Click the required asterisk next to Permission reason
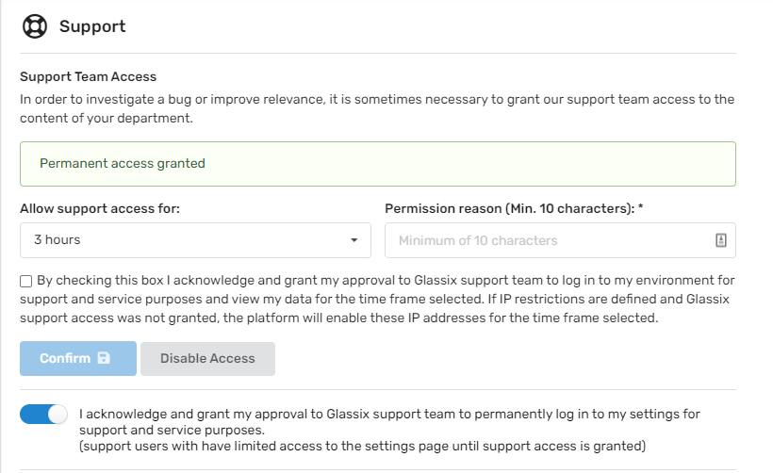 pos(641,208)
